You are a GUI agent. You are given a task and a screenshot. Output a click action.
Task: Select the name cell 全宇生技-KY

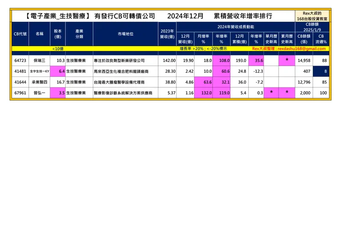[x=40, y=71]
